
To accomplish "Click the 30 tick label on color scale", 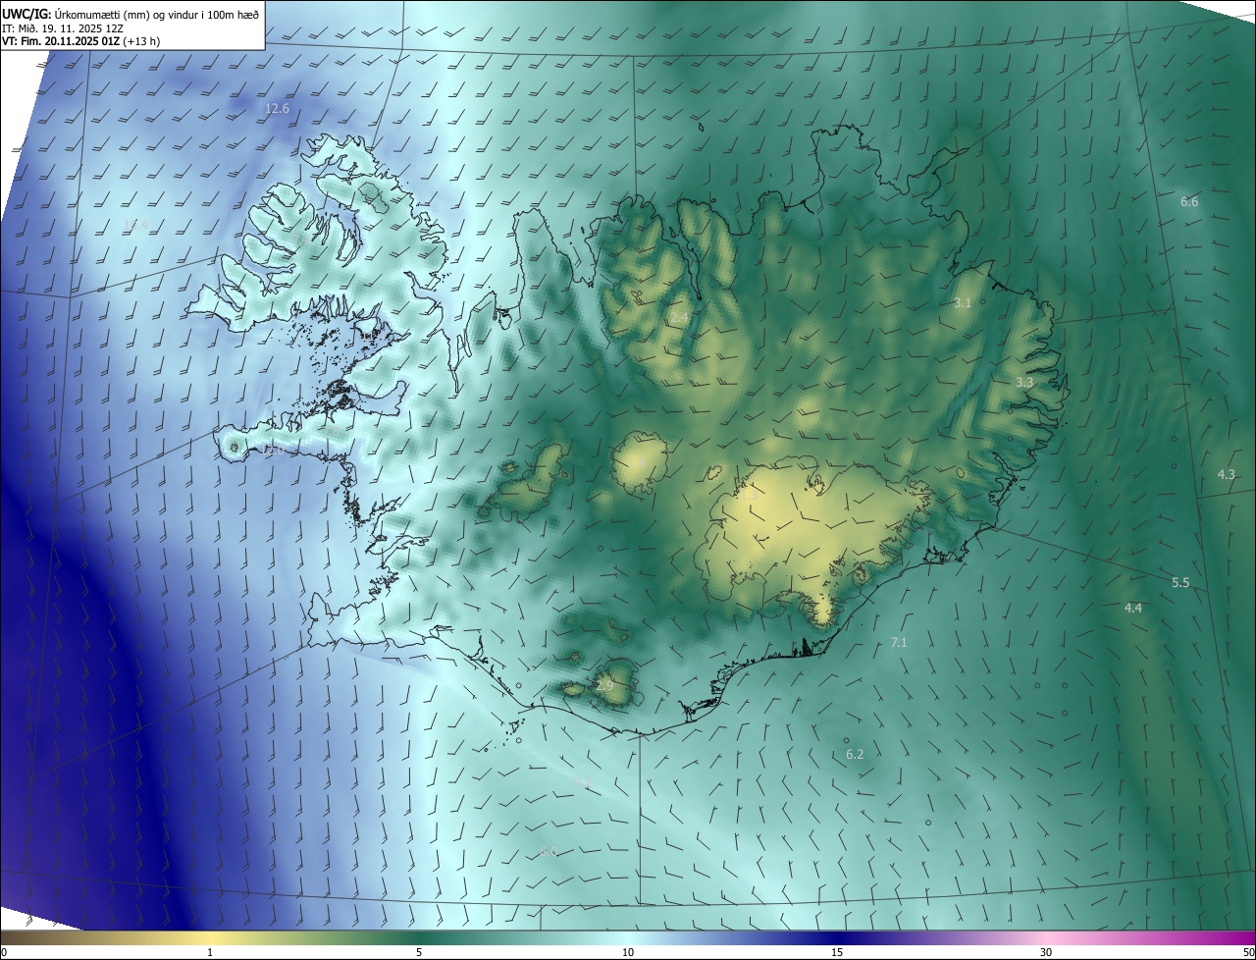I will pos(1046,952).
